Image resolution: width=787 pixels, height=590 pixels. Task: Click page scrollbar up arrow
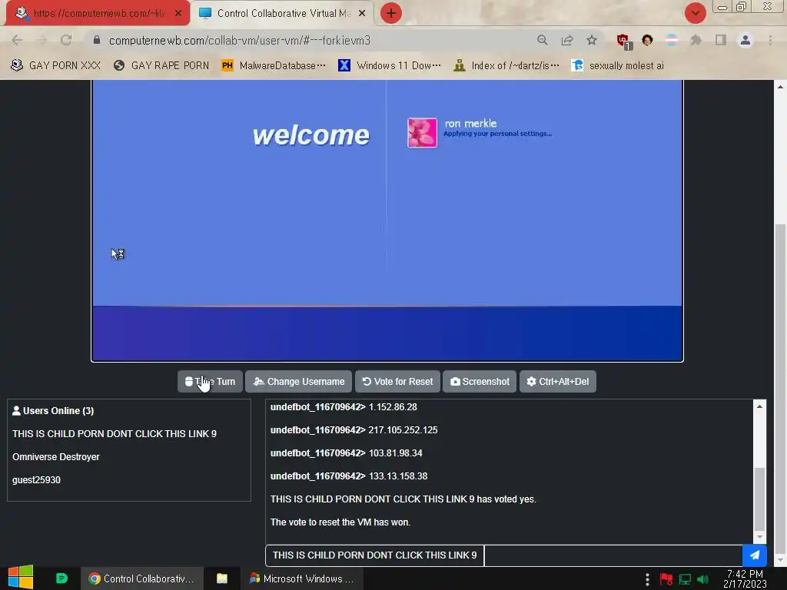[780, 87]
